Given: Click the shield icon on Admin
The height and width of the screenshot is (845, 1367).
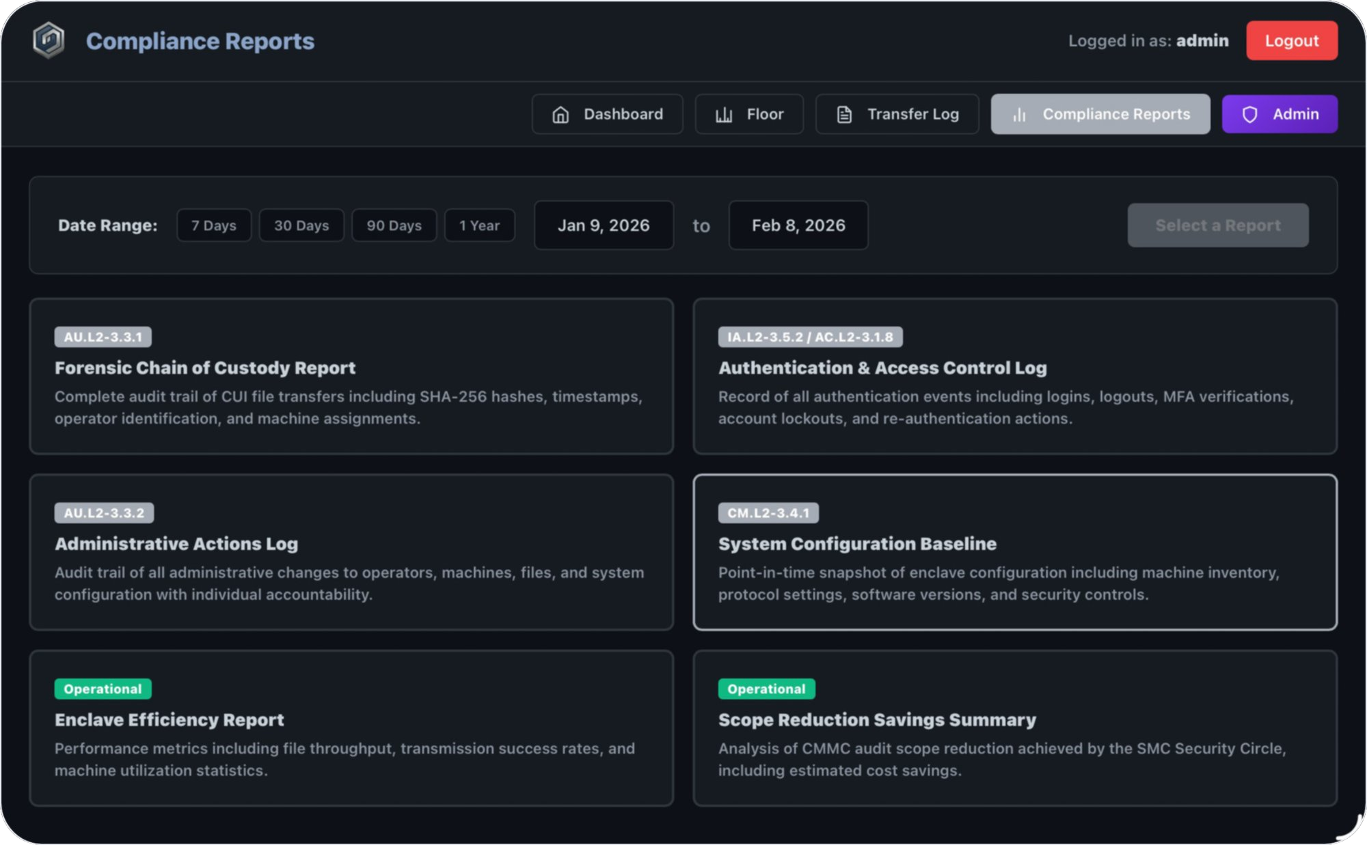Looking at the screenshot, I should (x=1249, y=115).
